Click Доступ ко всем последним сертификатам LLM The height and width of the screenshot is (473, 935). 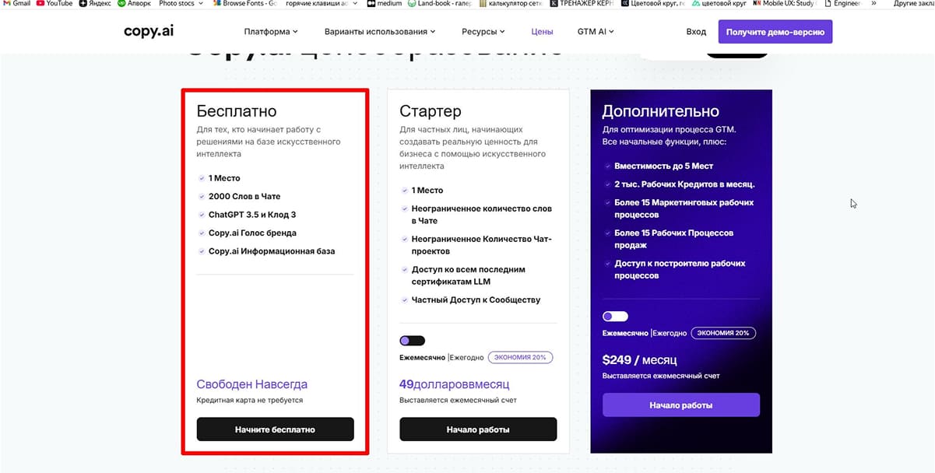[468, 275]
